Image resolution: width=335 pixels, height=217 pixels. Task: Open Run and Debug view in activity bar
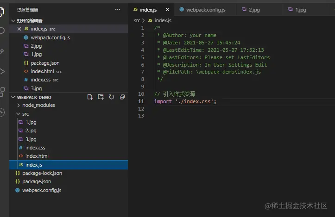point(2,71)
